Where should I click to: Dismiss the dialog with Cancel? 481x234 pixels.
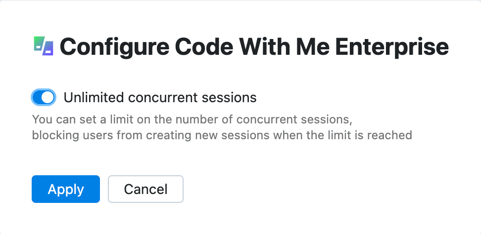[x=145, y=189]
